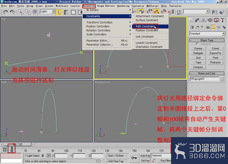Viewport: 228px width, 164px height.
Task: Open the Customize menu
Action: [138, 6]
